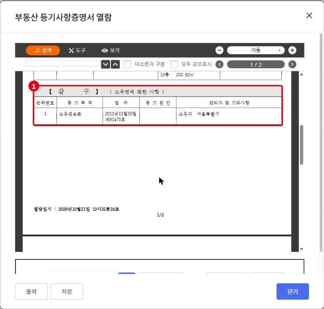Click 부동산 등기사항증명서 열람 dialog title

[64, 17]
